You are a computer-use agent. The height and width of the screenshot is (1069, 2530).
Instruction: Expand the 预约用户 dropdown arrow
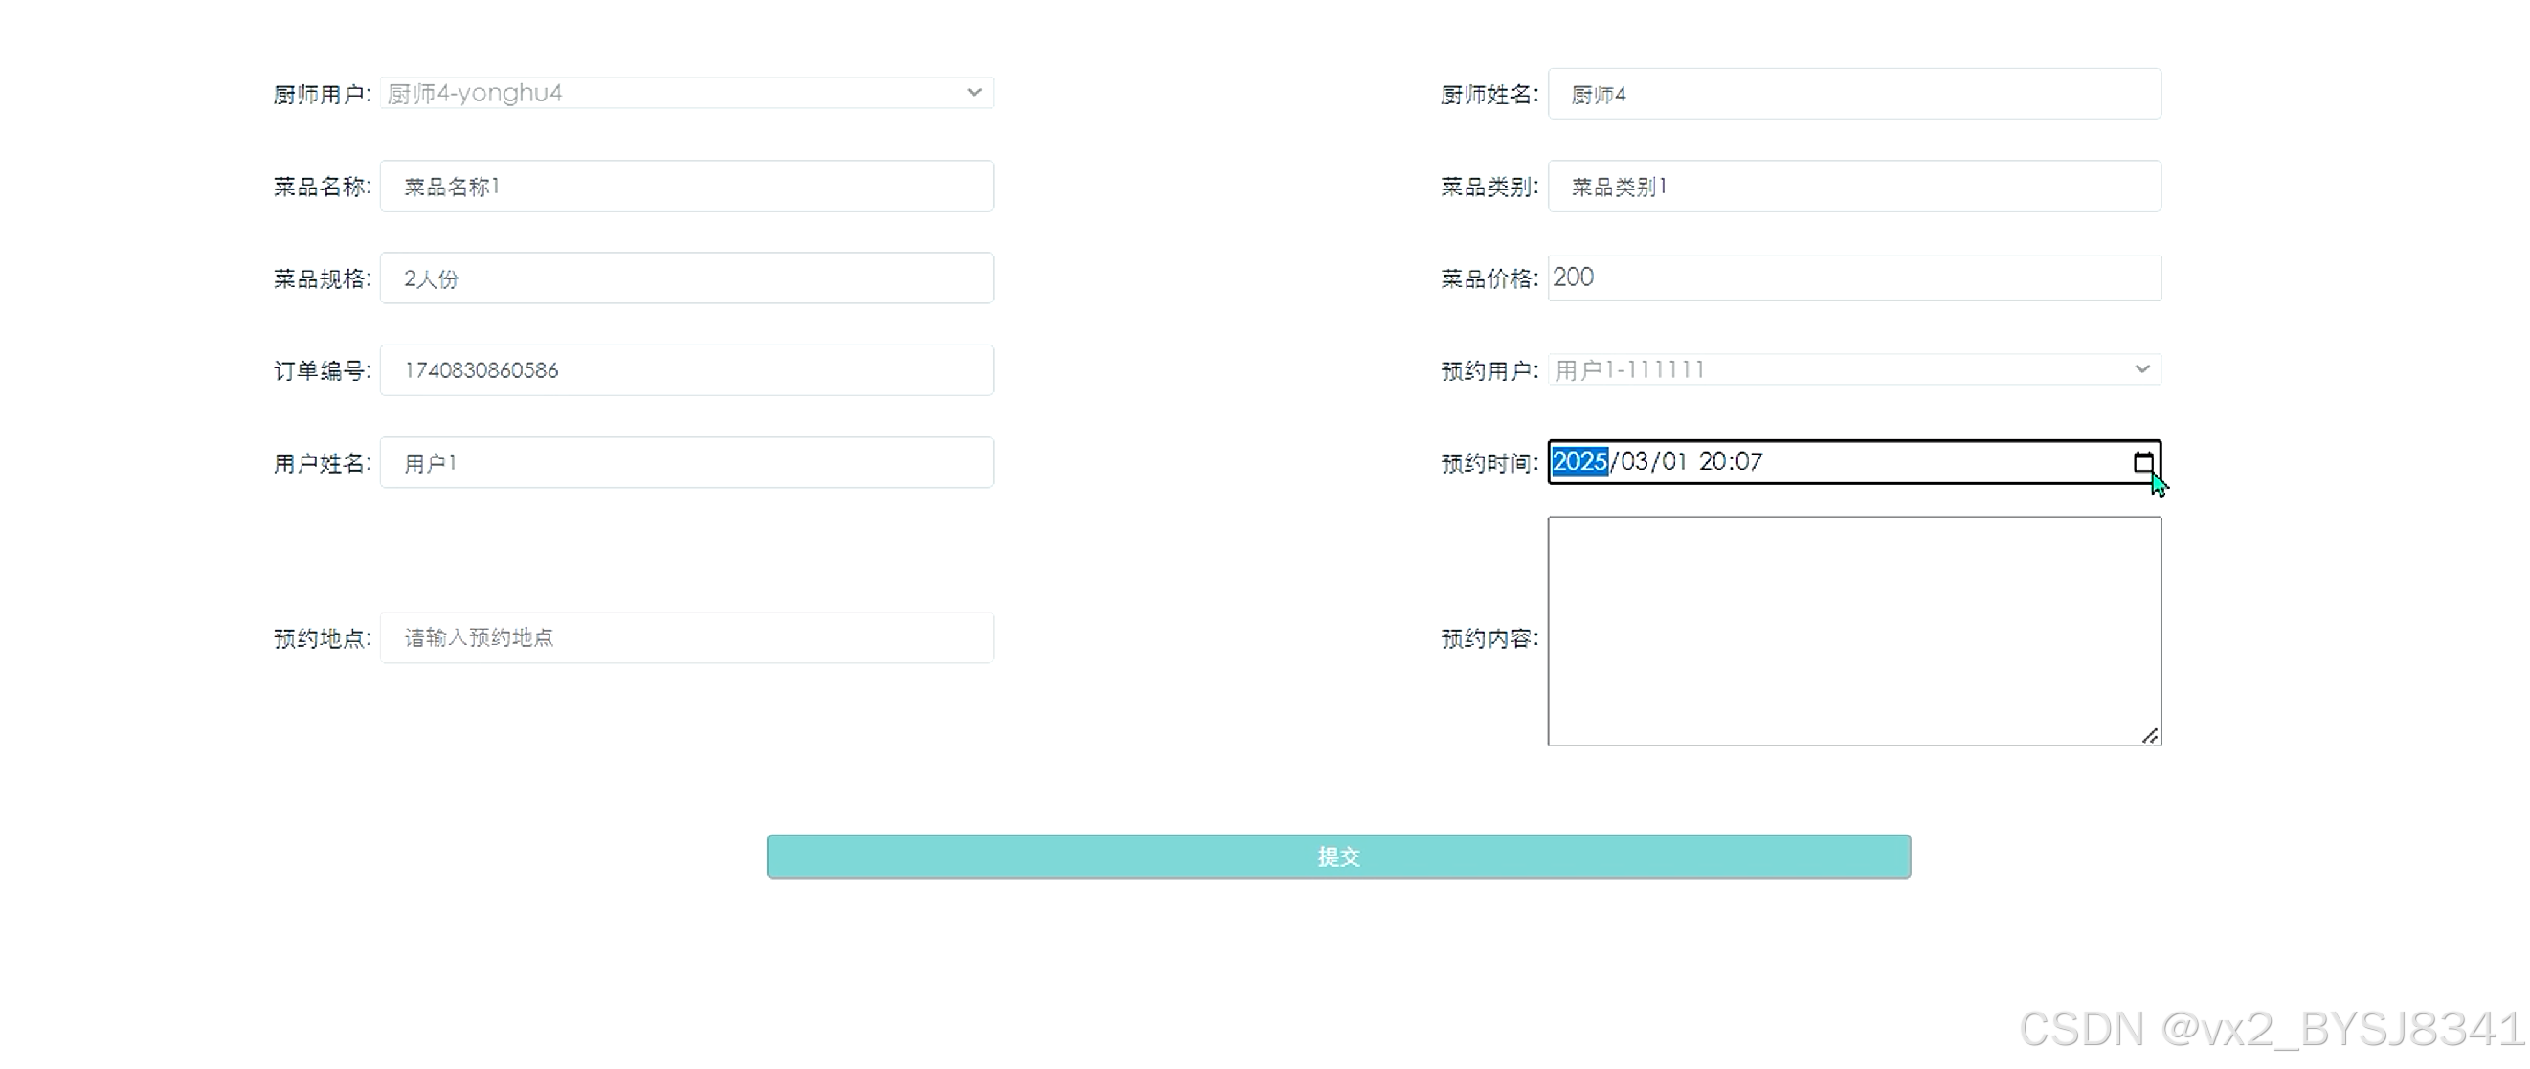[x=2142, y=369]
